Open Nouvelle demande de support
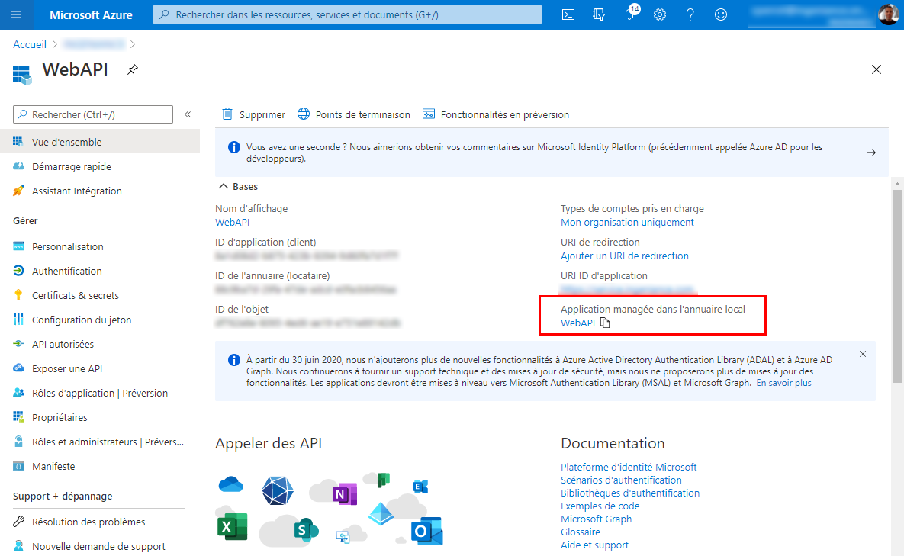 100,546
